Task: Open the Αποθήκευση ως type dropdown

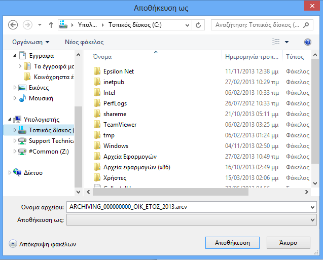Action: [x=191, y=220]
